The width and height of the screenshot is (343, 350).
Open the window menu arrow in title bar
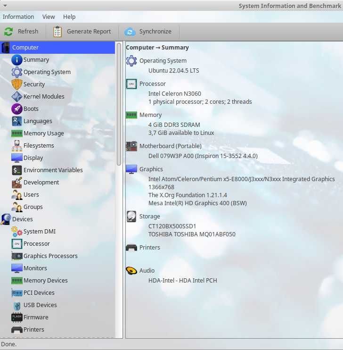pos(5,5)
